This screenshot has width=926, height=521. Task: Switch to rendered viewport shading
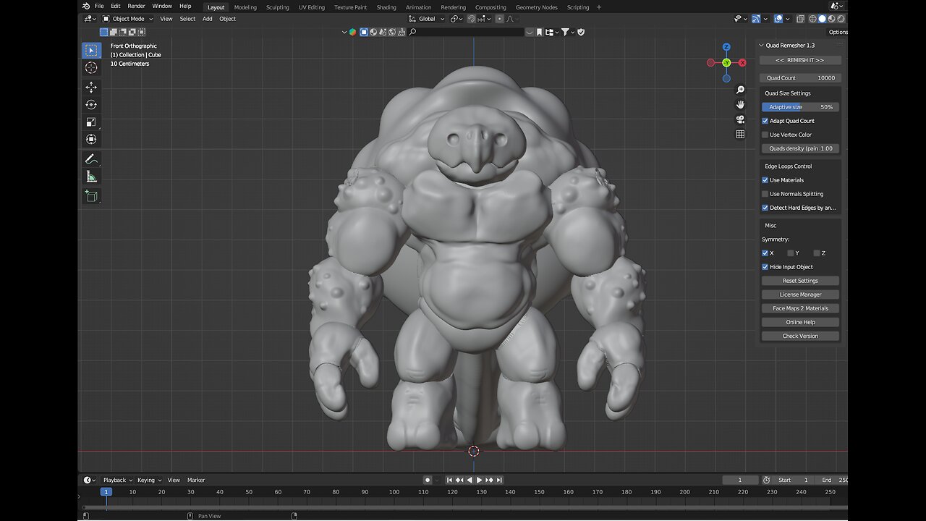(841, 19)
